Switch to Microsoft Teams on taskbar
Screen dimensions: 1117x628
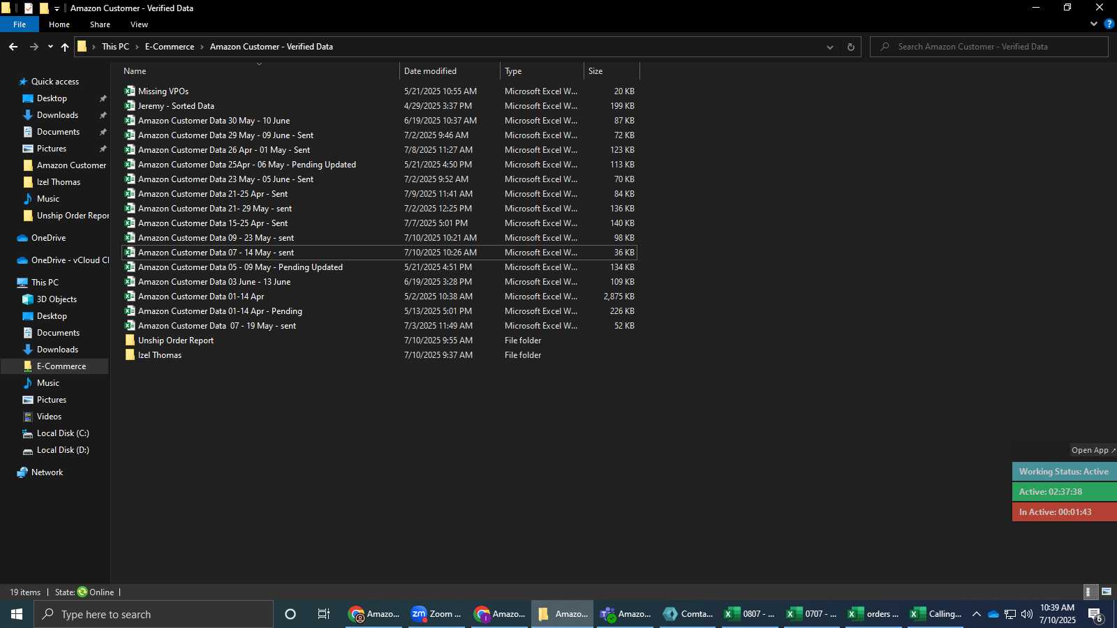(x=625, y=614)
